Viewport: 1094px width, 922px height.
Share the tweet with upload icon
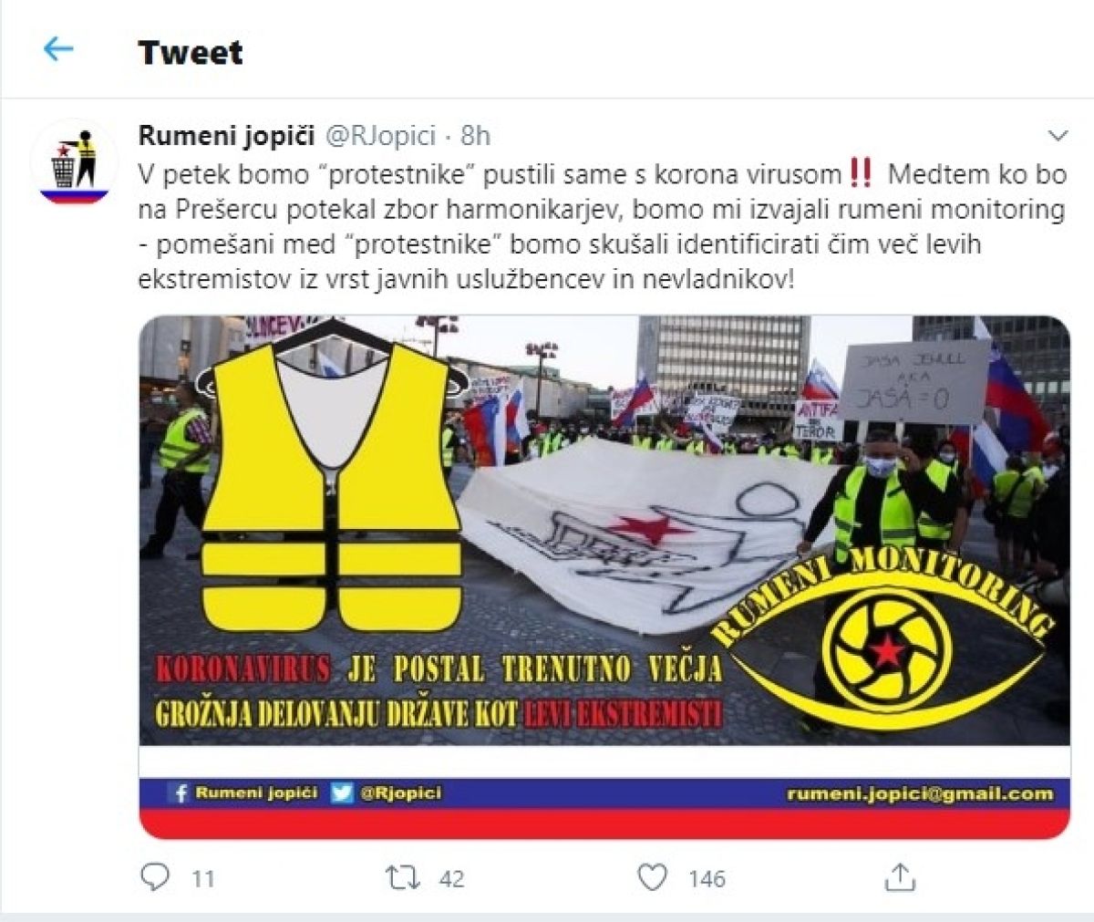(x=900, y=877)
